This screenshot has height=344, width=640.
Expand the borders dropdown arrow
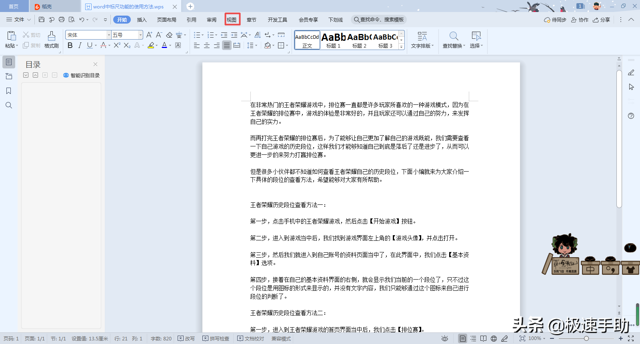point(288,46)
